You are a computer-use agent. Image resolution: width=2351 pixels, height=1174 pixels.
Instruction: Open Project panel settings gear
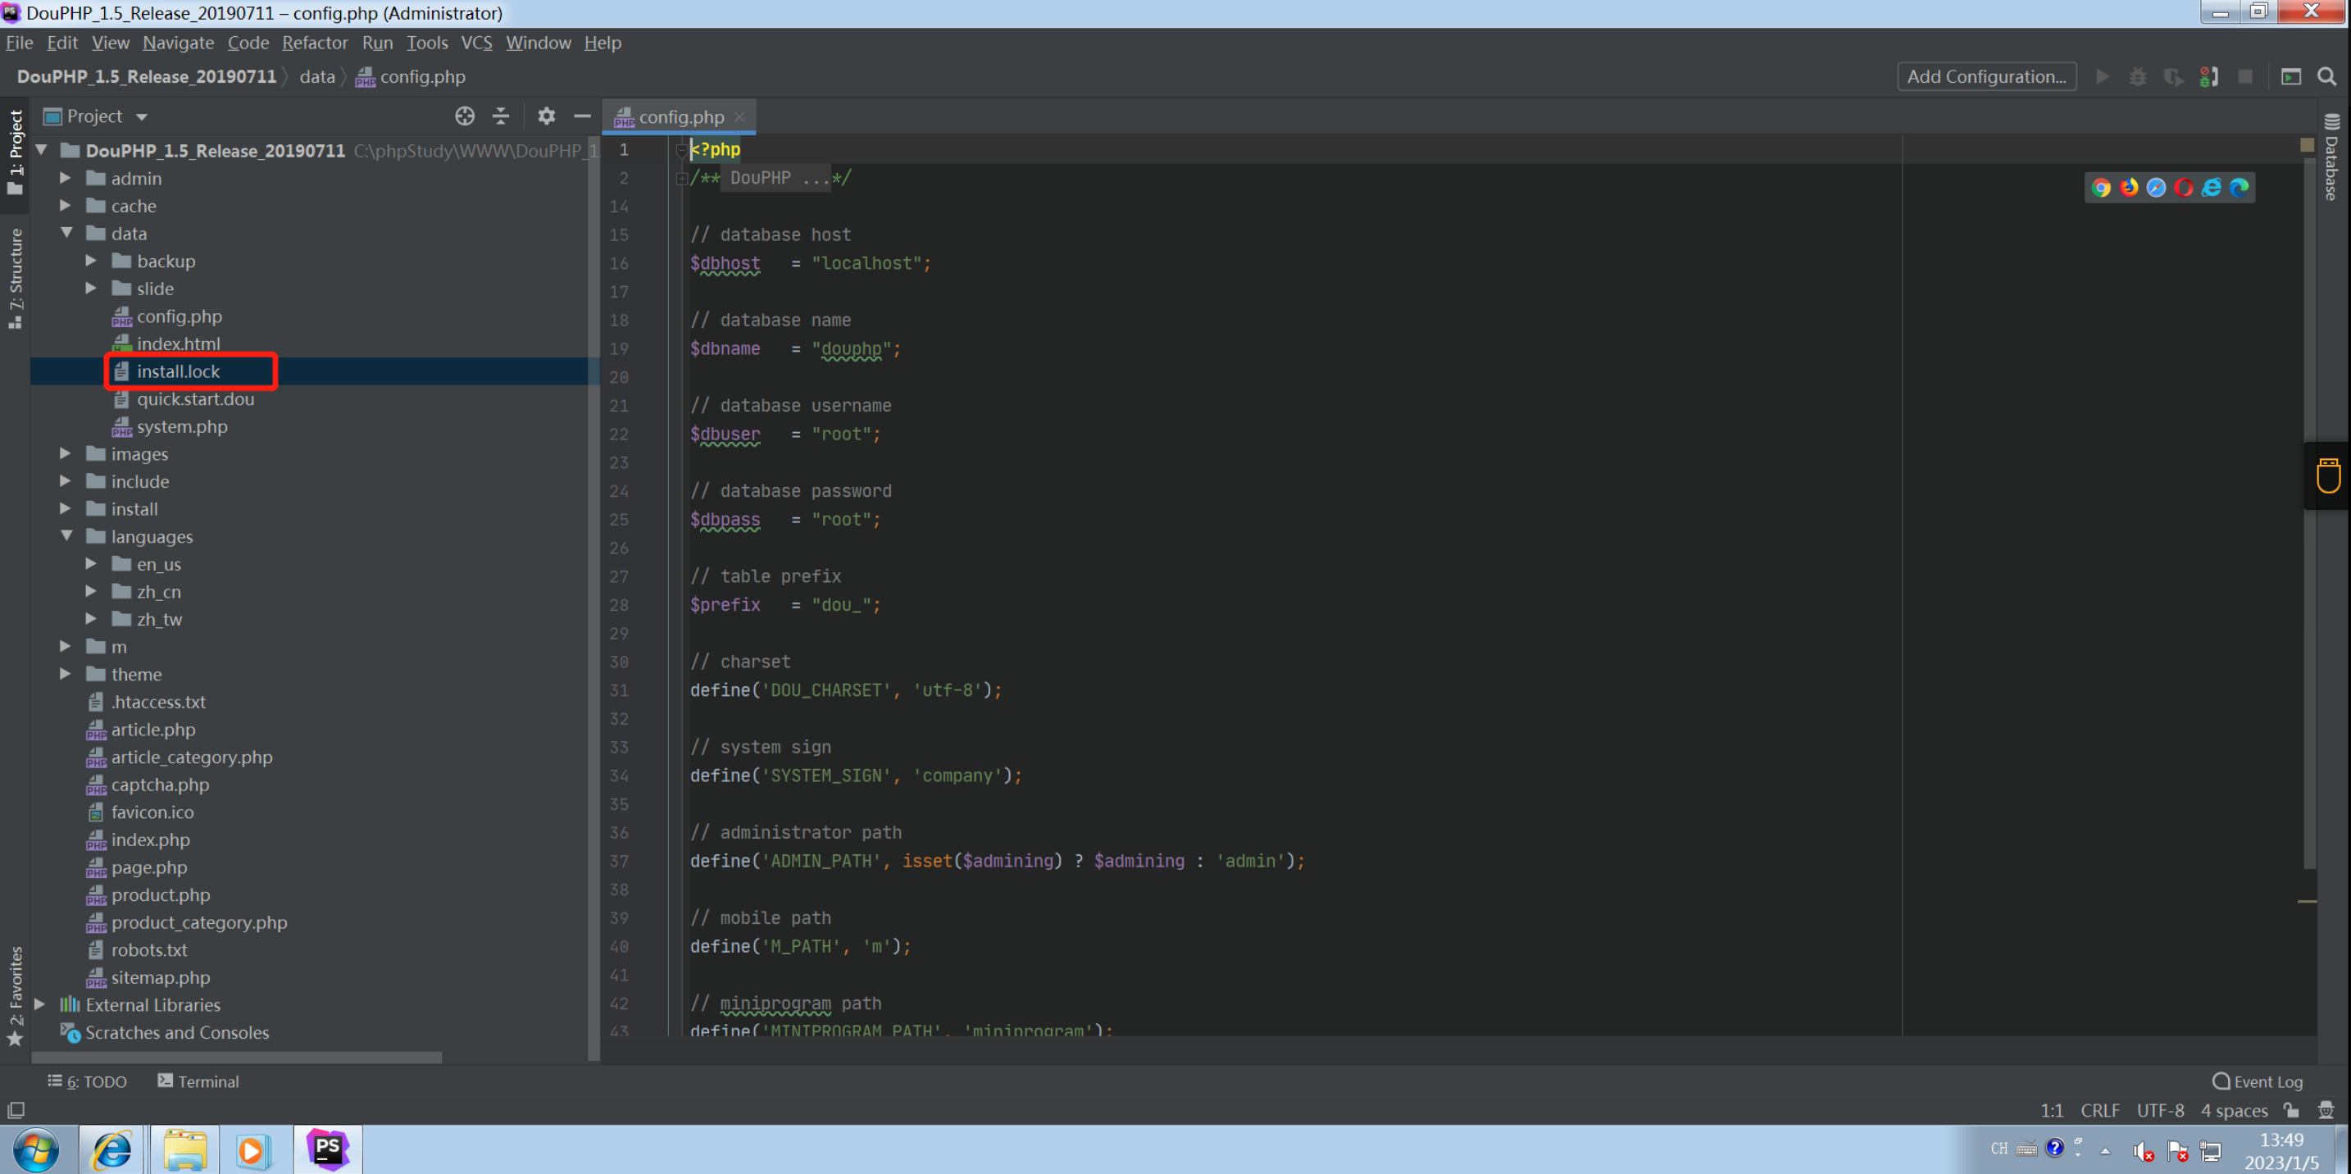[546, 116]
